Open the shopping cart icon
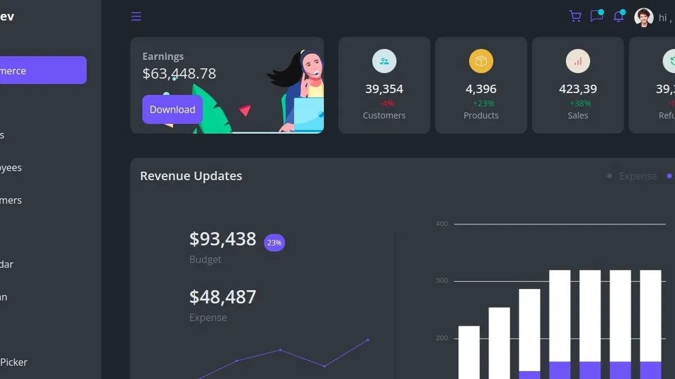 tap(575, 16)
